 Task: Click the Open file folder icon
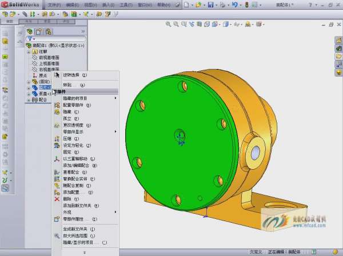tap(198, 5)
